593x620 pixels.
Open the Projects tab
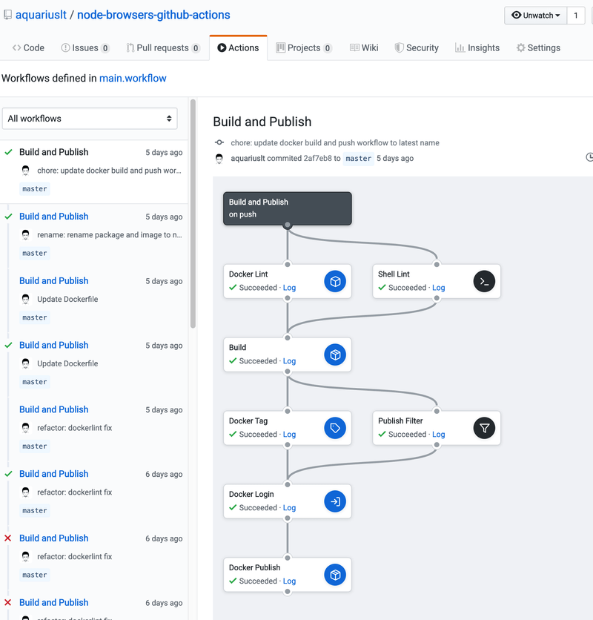(x=304, y=48)
